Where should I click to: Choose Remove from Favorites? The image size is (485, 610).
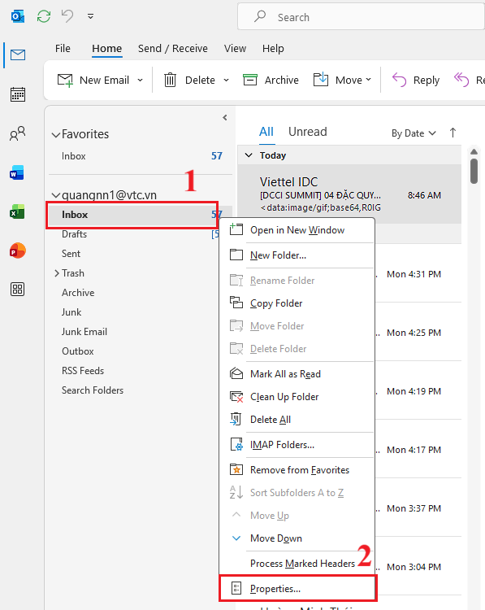[x=297, y=470]
